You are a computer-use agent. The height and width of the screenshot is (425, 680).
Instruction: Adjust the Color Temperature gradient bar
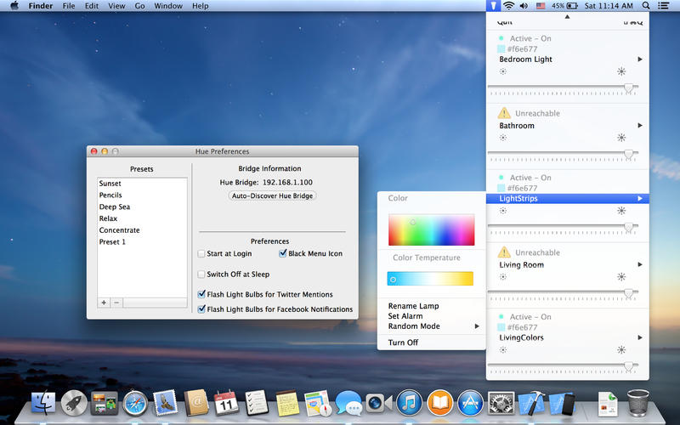coord(430,279)
